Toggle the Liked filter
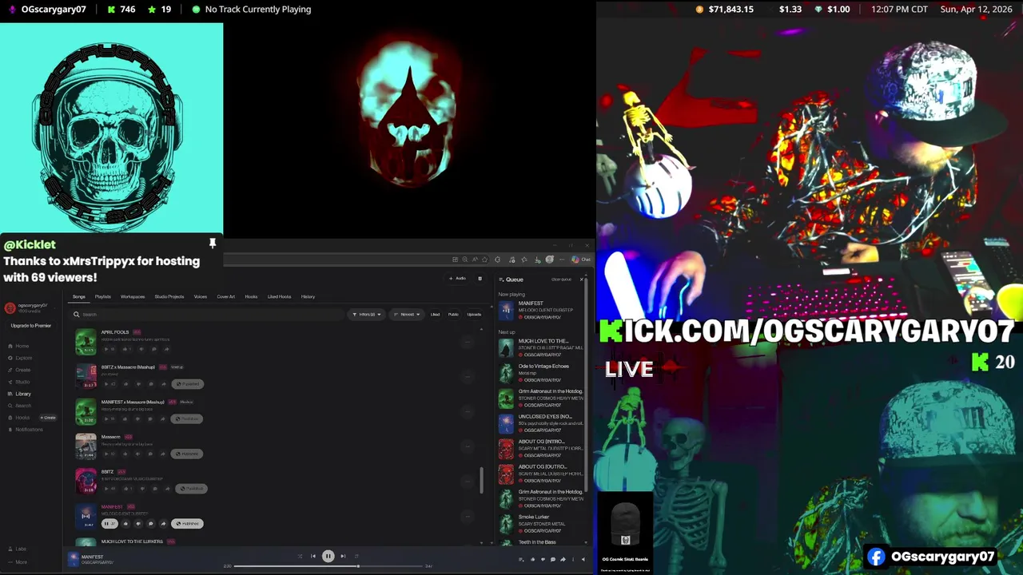 [x=435, y=314]
